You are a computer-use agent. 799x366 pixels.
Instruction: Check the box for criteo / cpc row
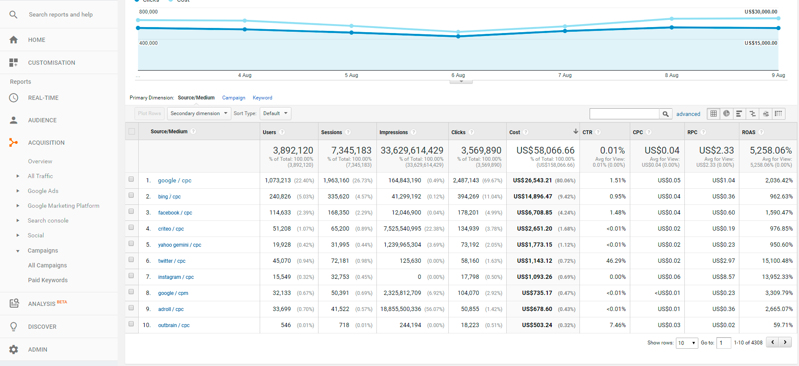pos(131,228)
